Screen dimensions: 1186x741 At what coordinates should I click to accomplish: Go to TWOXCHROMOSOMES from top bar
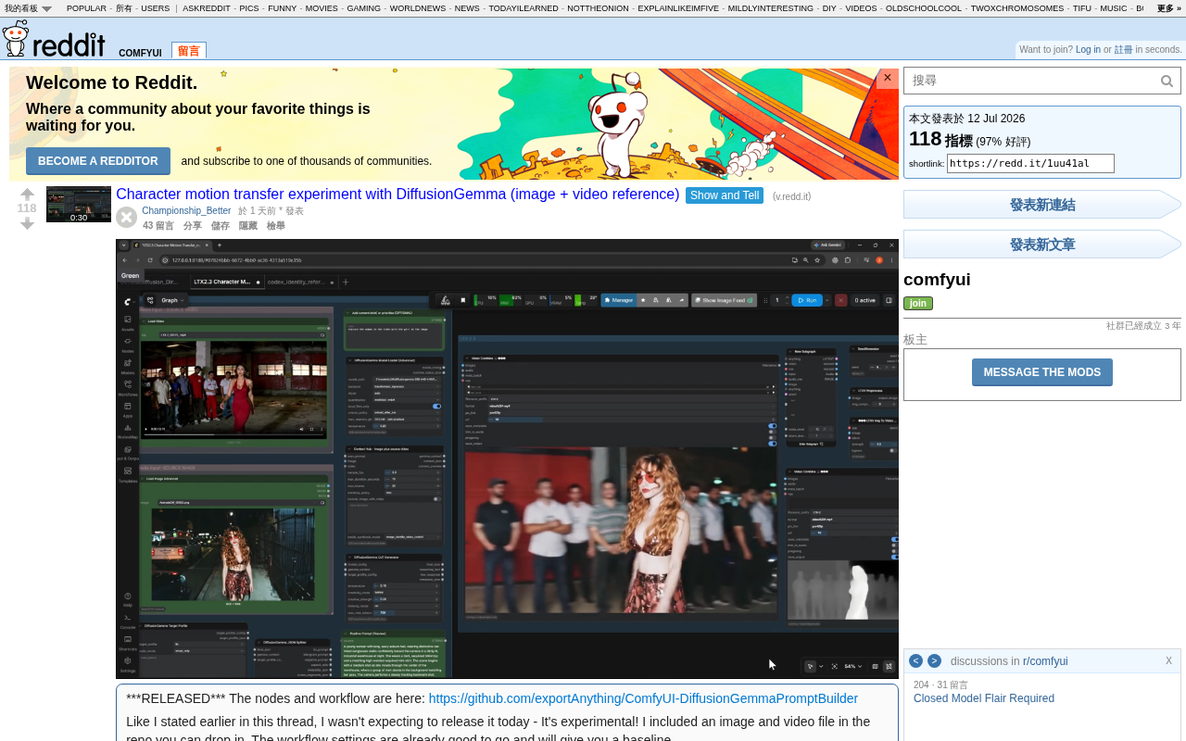(x=1017, y=8)
